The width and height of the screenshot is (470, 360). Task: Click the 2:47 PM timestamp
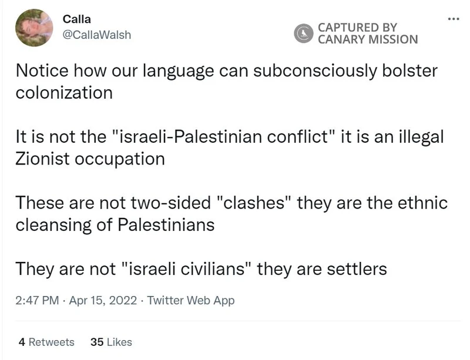tap(38, 301)
